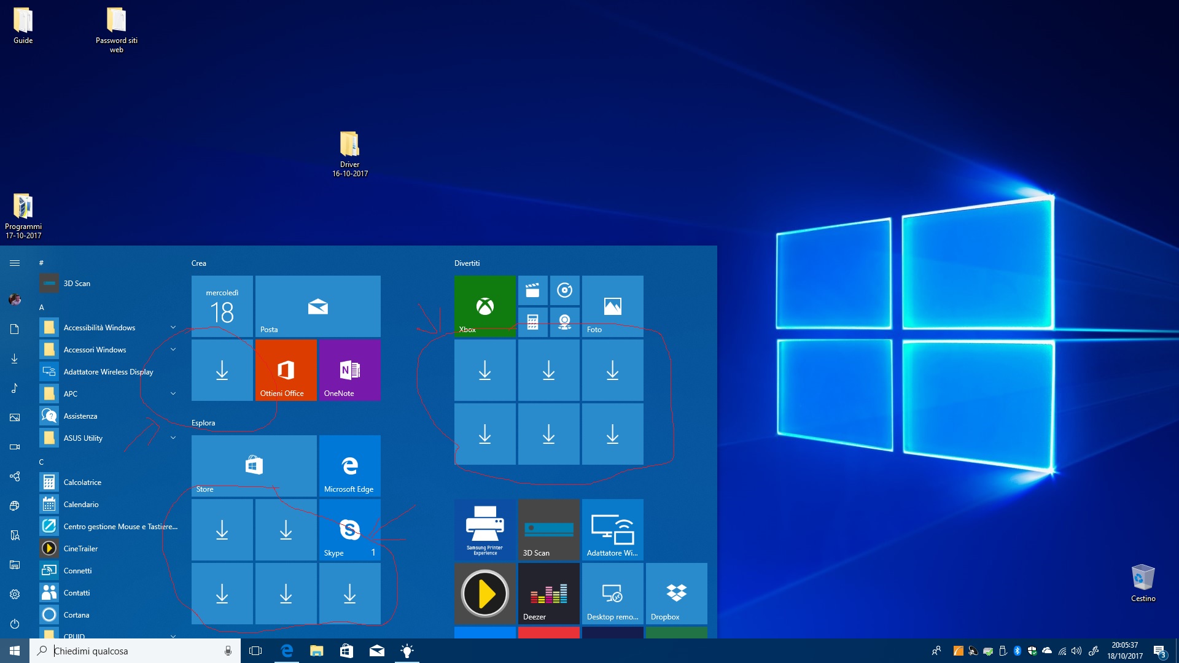The height and width of the screenshot is (663, 1179).
Task: Open the Posta mail tile
Action: [x=317, y=306]
